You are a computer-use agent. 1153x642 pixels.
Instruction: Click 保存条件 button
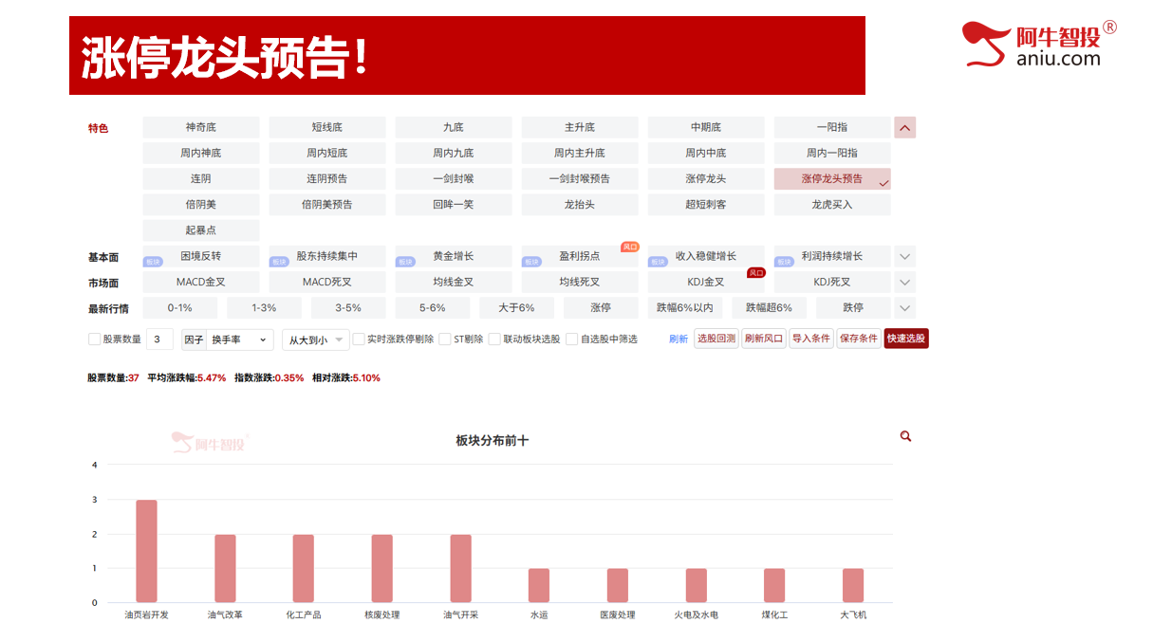coord(858,339)
